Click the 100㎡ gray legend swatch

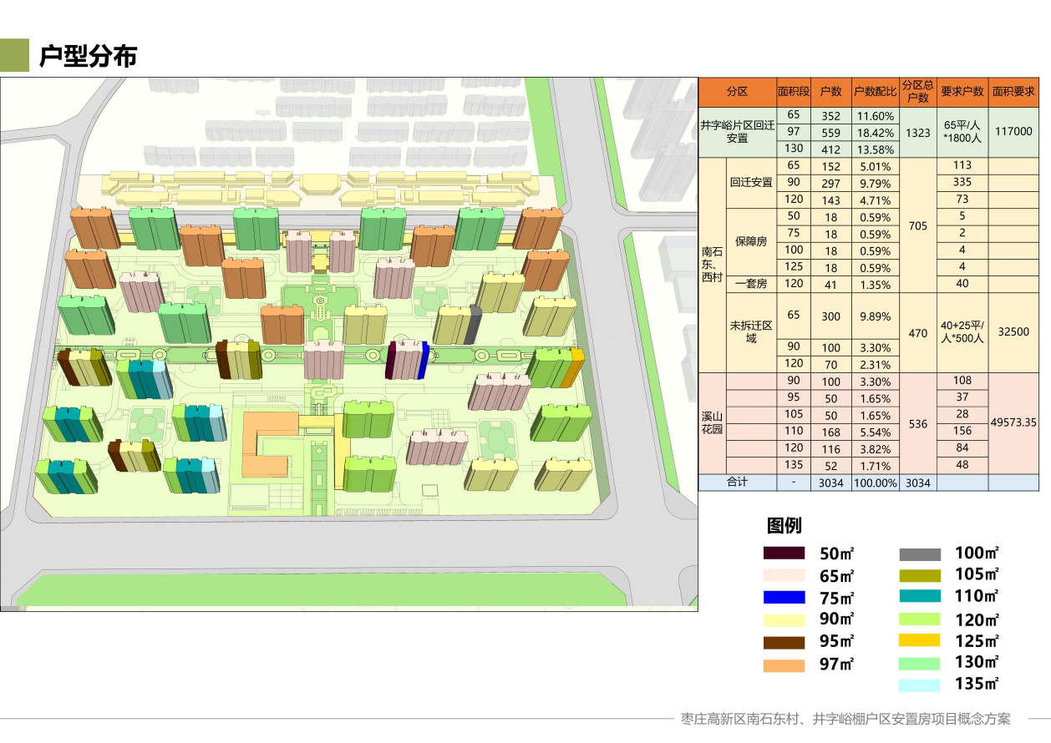pyautogui.click(x=920, y=553)
